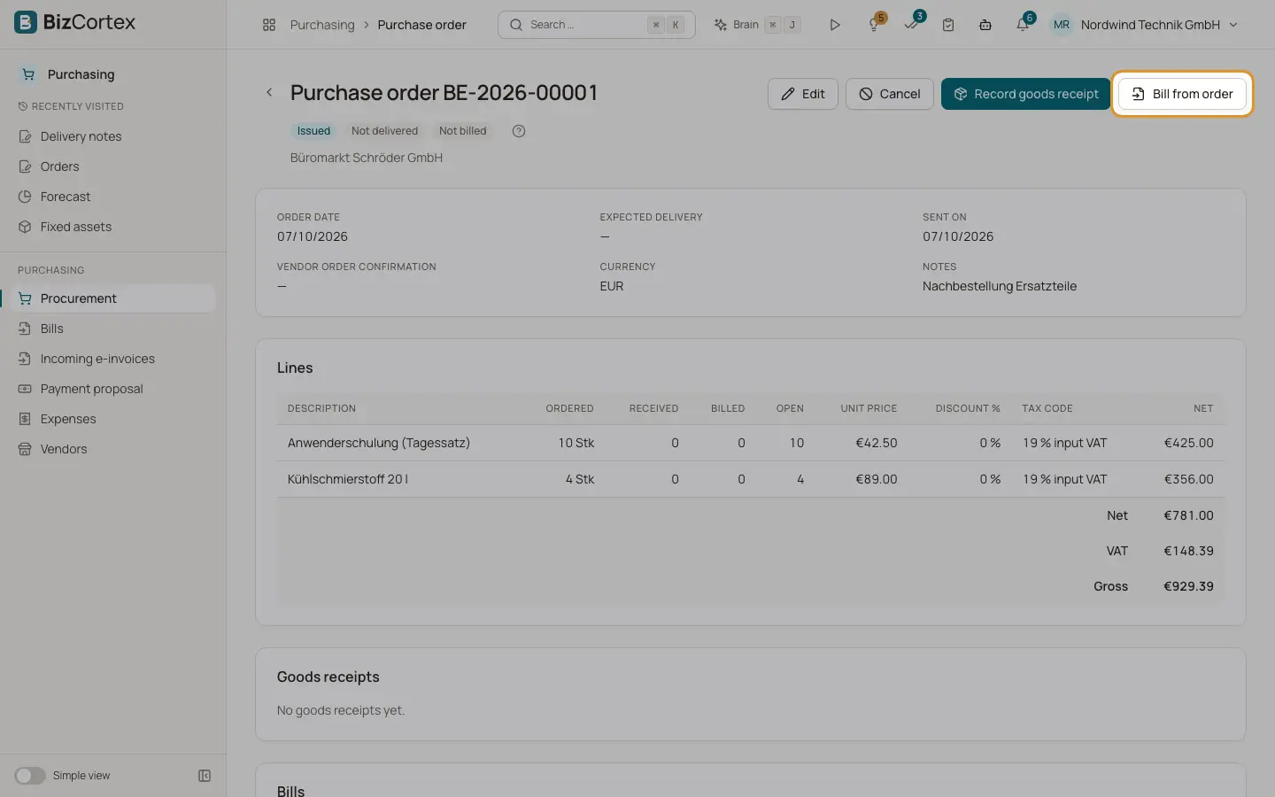Click the Not delivered status badge
The width and height of the screenshot is (1275, 797).
coord(384,131)
